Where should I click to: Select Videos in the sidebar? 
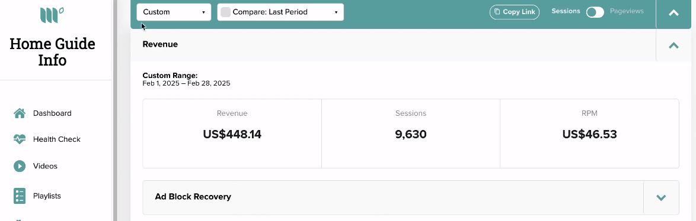click(x=45, y=166)
